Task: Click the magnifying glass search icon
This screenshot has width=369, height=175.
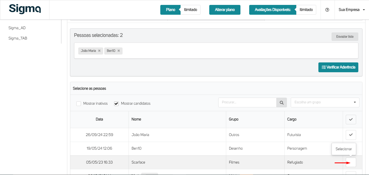Action: [x=281, y=102]
